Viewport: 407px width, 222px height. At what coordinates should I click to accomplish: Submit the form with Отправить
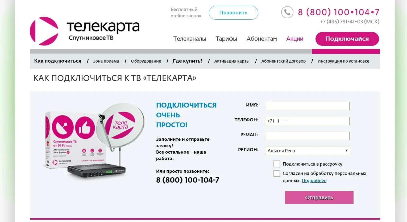[319, 198]
